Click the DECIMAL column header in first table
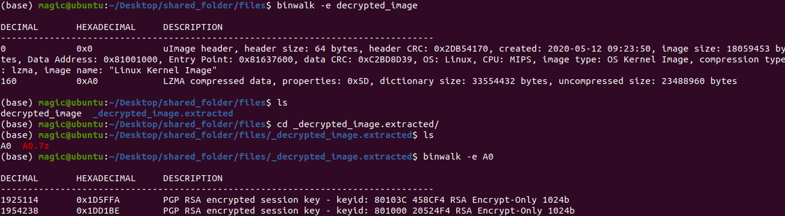 pos(19,28)
